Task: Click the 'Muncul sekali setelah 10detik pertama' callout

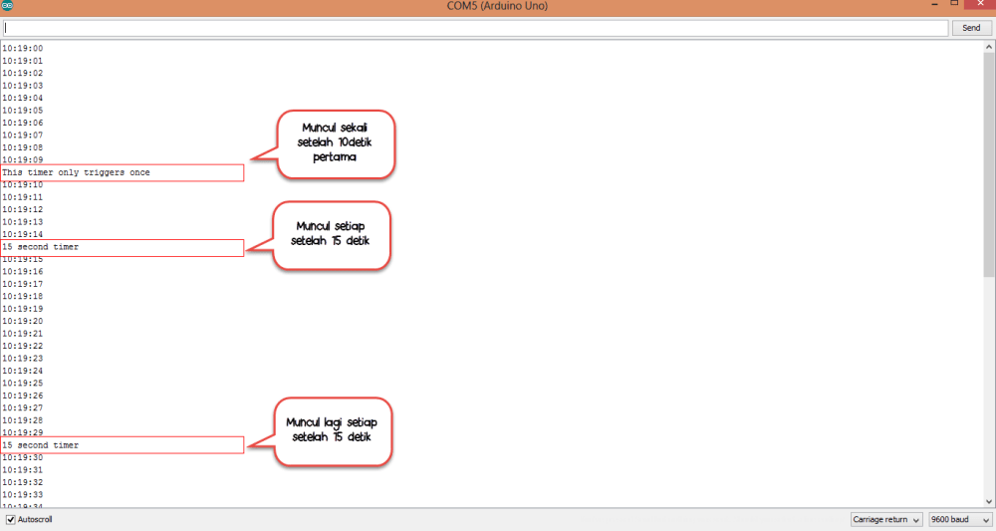Action: [339, 143]
